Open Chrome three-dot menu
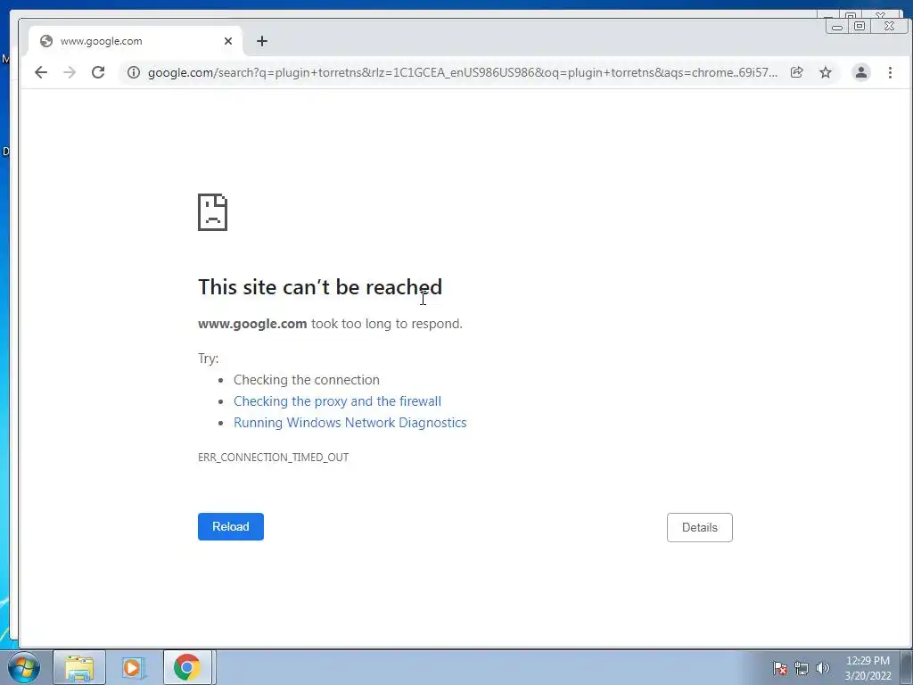913x685 pixels. 890,72
